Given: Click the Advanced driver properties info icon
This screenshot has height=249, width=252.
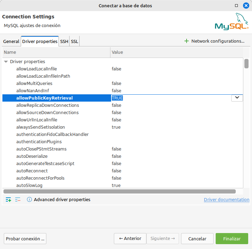Looking at the screenshot, I should [x=29, y=199].
